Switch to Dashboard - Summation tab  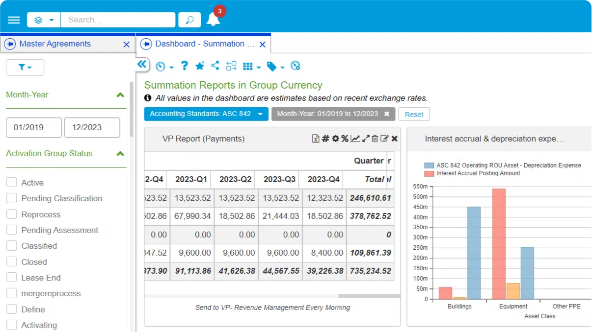point(205,44)
